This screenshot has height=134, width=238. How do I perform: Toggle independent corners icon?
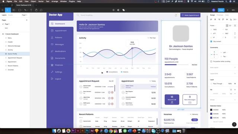(x=235, y=37)
